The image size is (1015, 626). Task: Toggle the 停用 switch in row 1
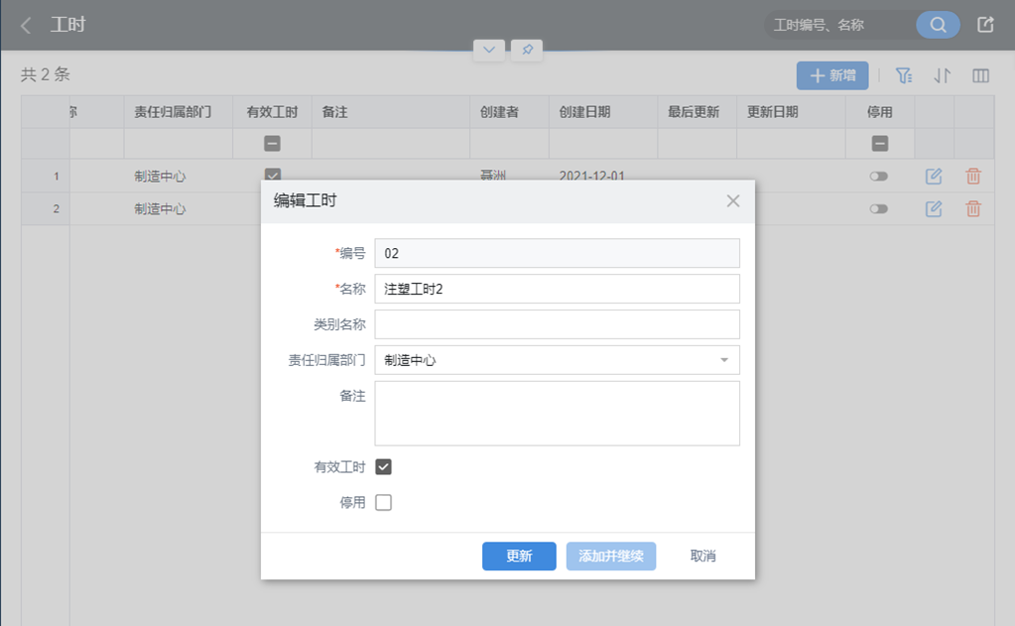878,176
